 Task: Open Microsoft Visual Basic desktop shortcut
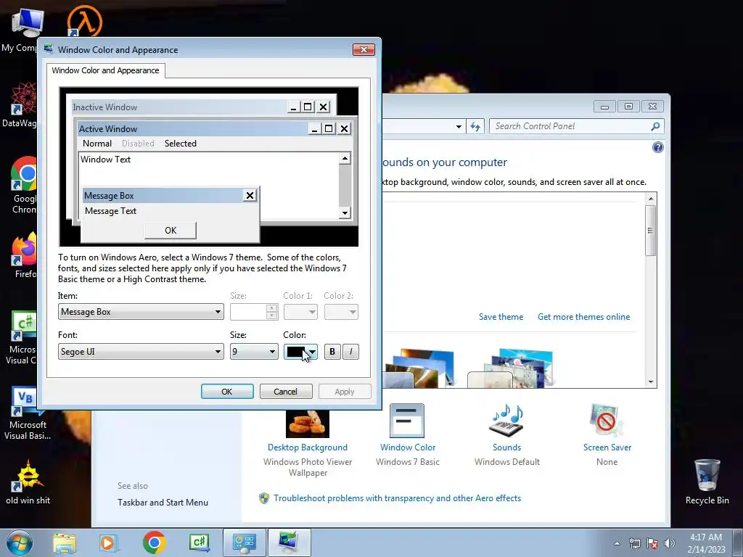[27, 413]
